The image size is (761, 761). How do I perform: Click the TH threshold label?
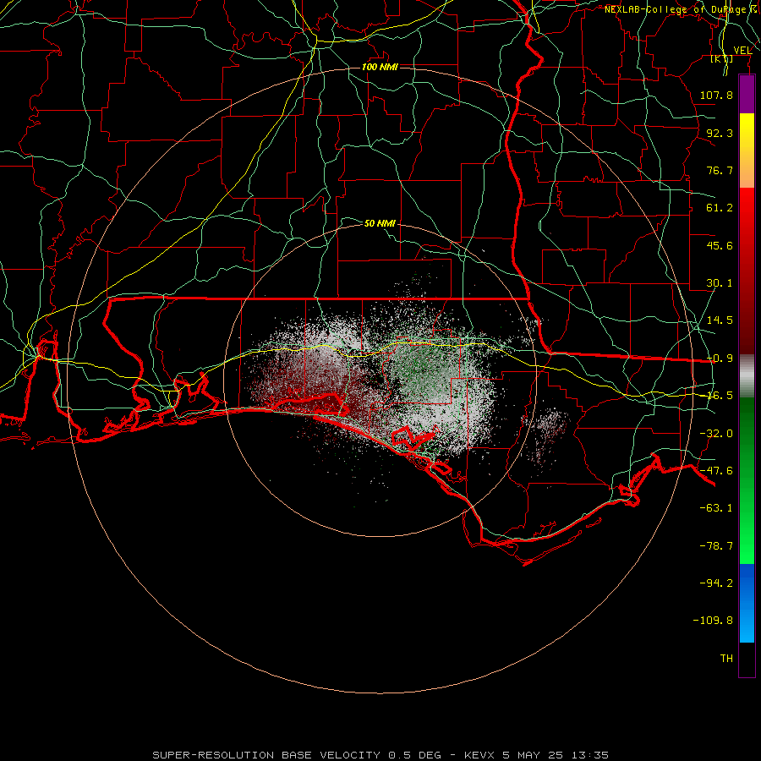pos(726,659)
